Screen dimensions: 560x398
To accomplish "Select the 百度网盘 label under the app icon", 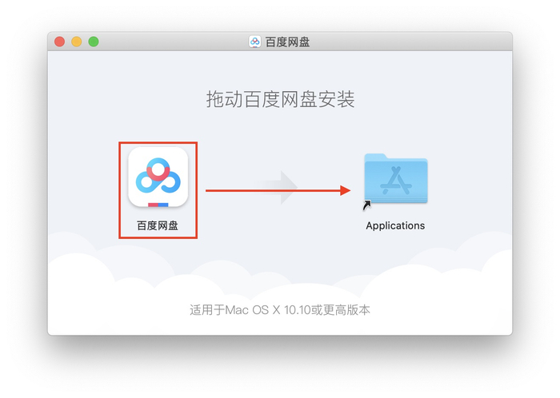I will point(158,225).
